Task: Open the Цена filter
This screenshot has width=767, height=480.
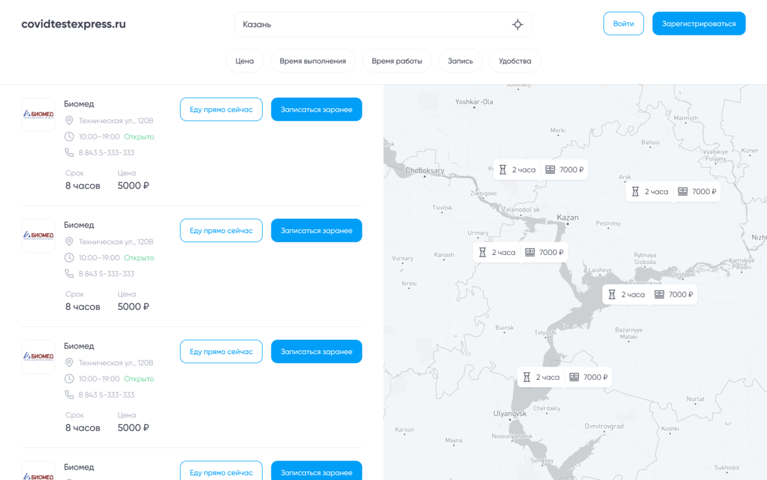Action: [244, 61]
